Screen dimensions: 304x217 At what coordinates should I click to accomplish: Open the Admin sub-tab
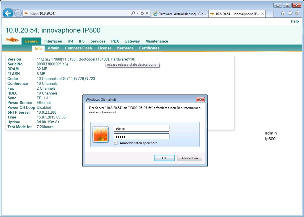[x=53, y=48]
